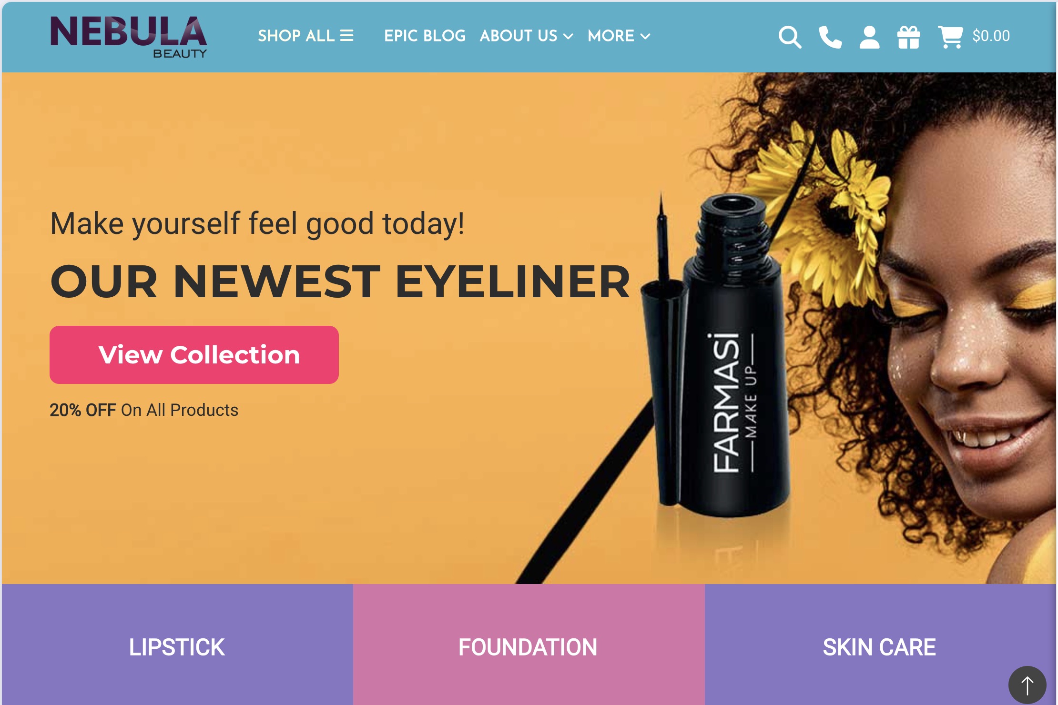Open the shopping cart icon

[x=950, y=37]
